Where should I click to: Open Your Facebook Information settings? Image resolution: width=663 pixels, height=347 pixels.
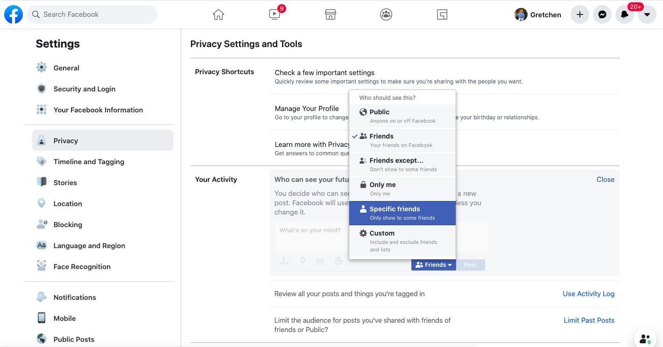point(103,110)
